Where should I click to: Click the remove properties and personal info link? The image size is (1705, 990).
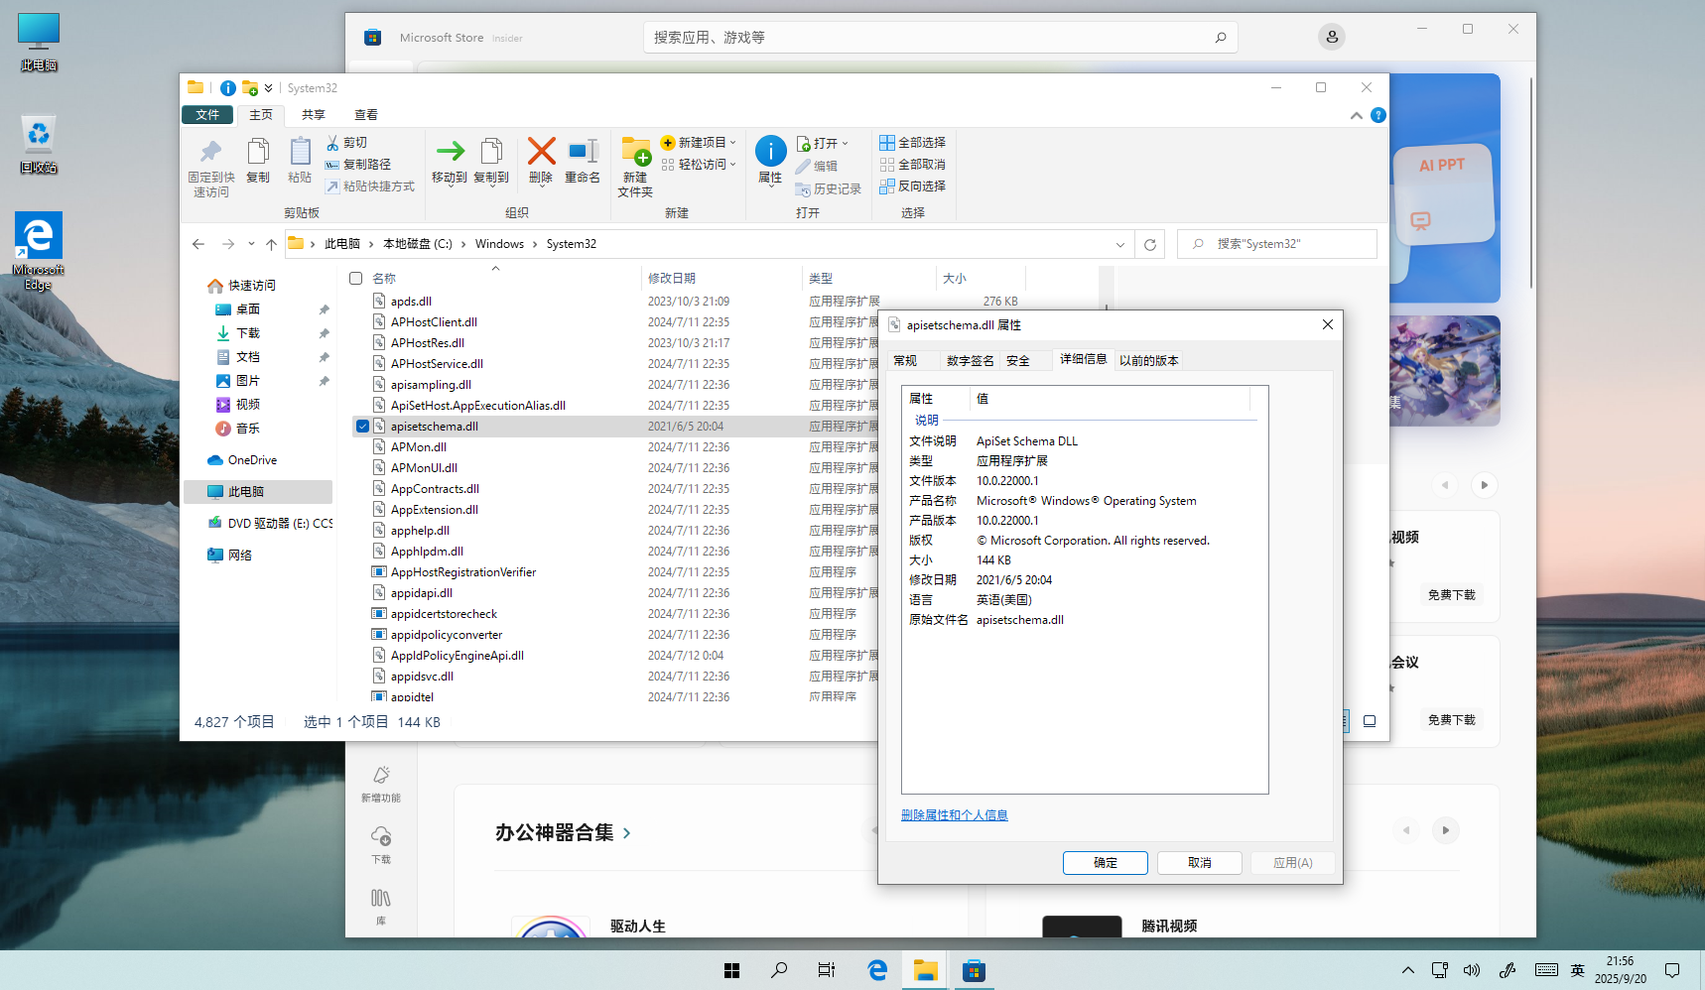click(x=954, y=815)
